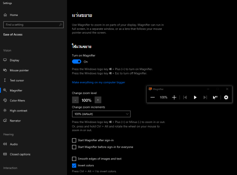Open Text cursor settings

(x=14, y=80)
